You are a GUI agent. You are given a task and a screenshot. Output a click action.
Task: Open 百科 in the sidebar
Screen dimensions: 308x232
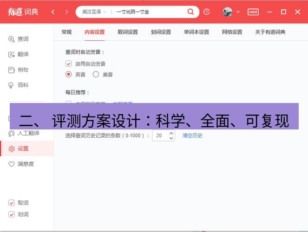point(18,85)
